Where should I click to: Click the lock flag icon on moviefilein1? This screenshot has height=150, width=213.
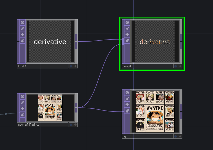tap(22, 115)
